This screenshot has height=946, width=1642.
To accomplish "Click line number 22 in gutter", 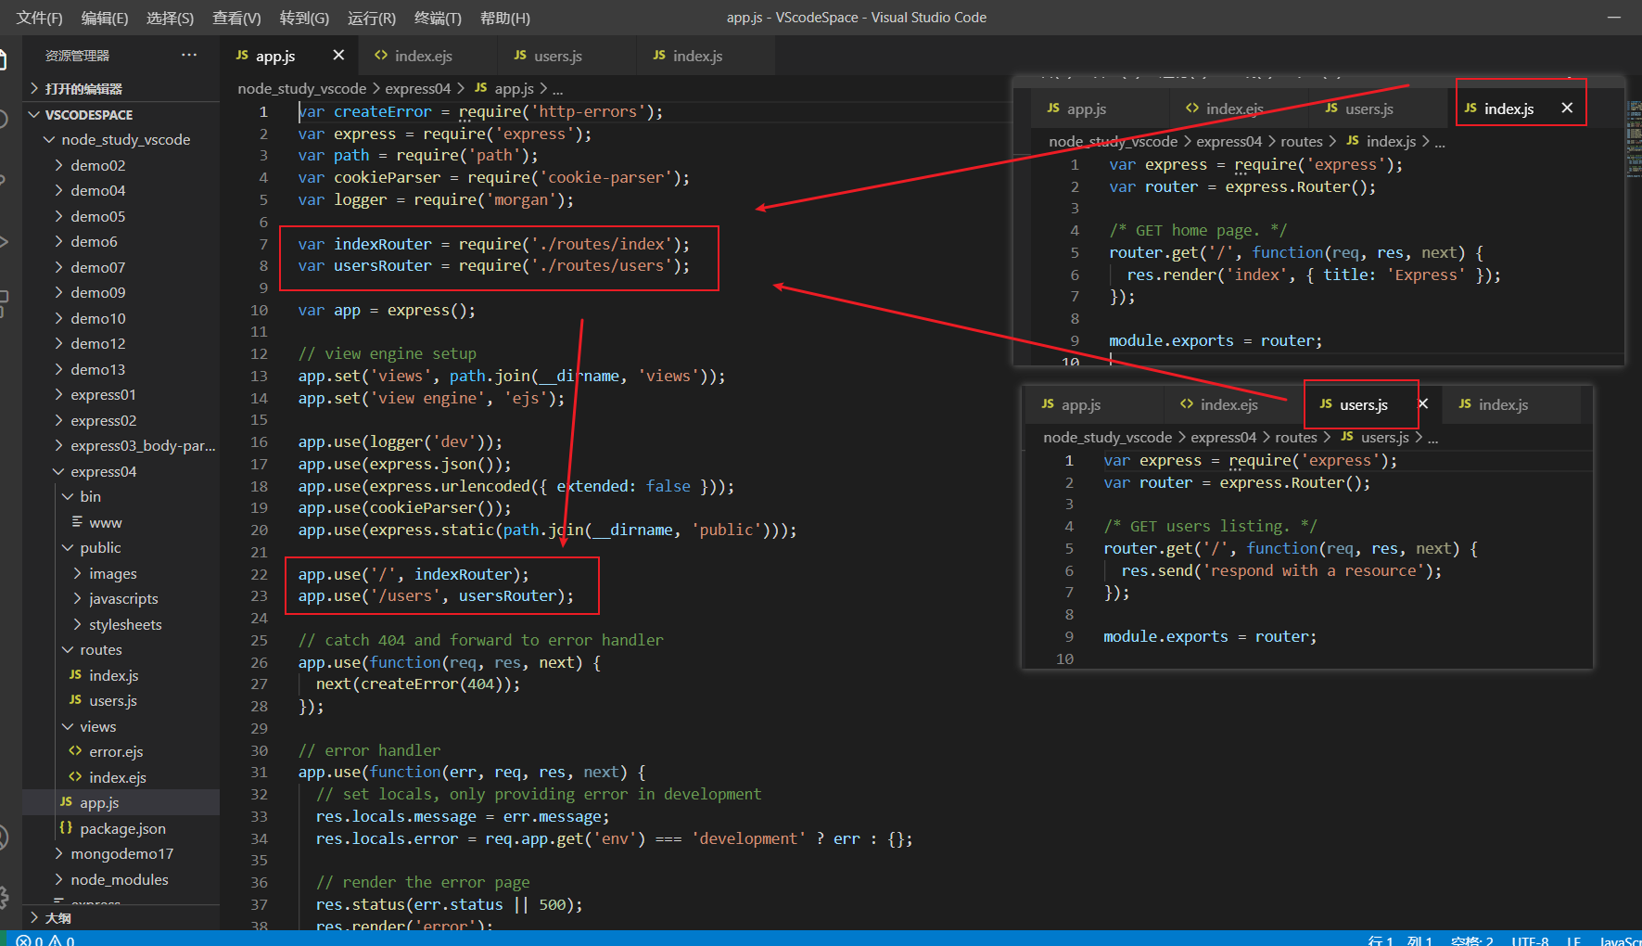I will tap(260, 574).
